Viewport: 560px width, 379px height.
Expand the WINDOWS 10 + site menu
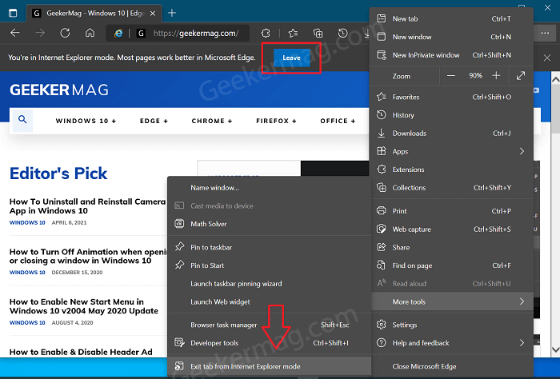tap(86, 121)
